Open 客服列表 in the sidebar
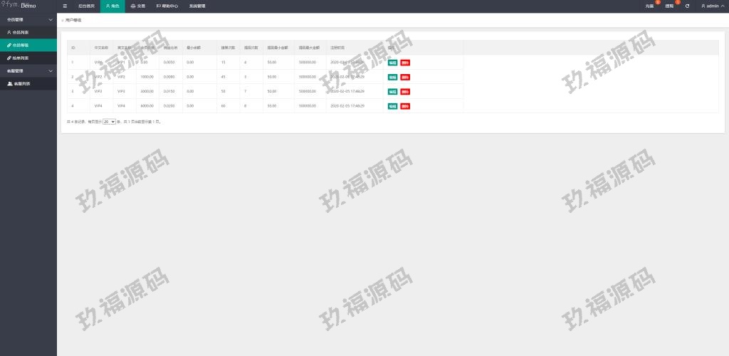Viewport: 729px width, 356px height. 21,83
